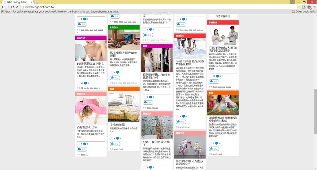Like the post showing 8 likes
The width and height of the screenshot is (317, 170).
coord(177,19)
